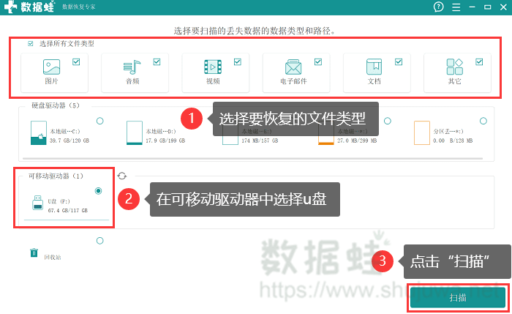Viewport: 512px width, 314px height.
Task: Uncheck the 电子邮件 file type checkbox
Action: tap(318, 61)
